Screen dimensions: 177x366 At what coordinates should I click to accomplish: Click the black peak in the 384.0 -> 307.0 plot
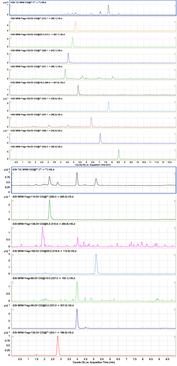coord(78,90)
